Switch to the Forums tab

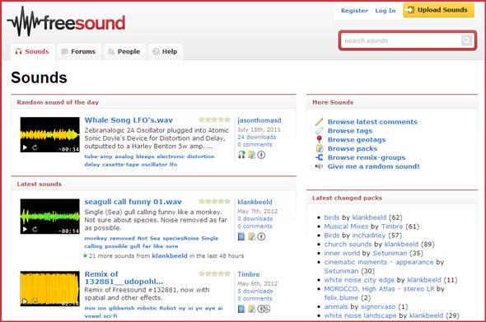79,52
